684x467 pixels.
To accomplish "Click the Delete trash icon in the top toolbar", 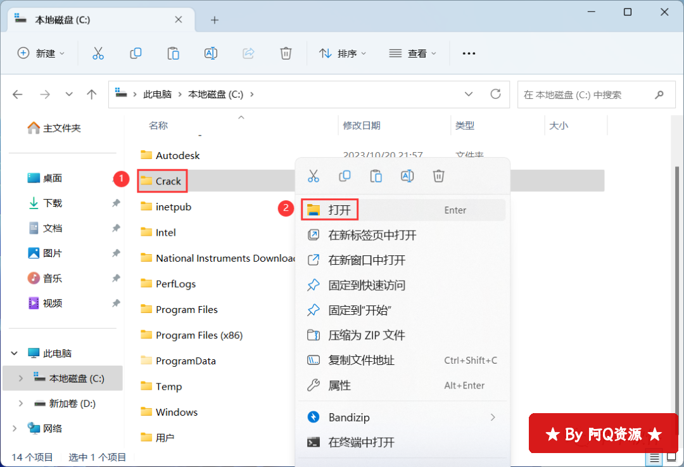I will 286,54.
